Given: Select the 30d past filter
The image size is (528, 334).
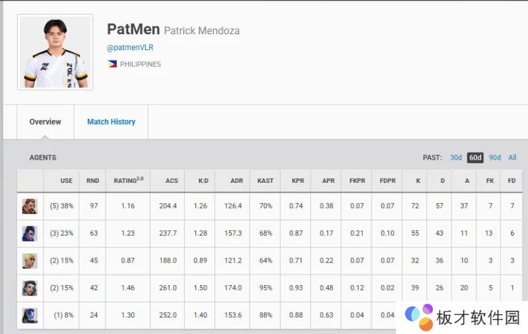Looking at the screenshot, I should click(x=456, y=158).
